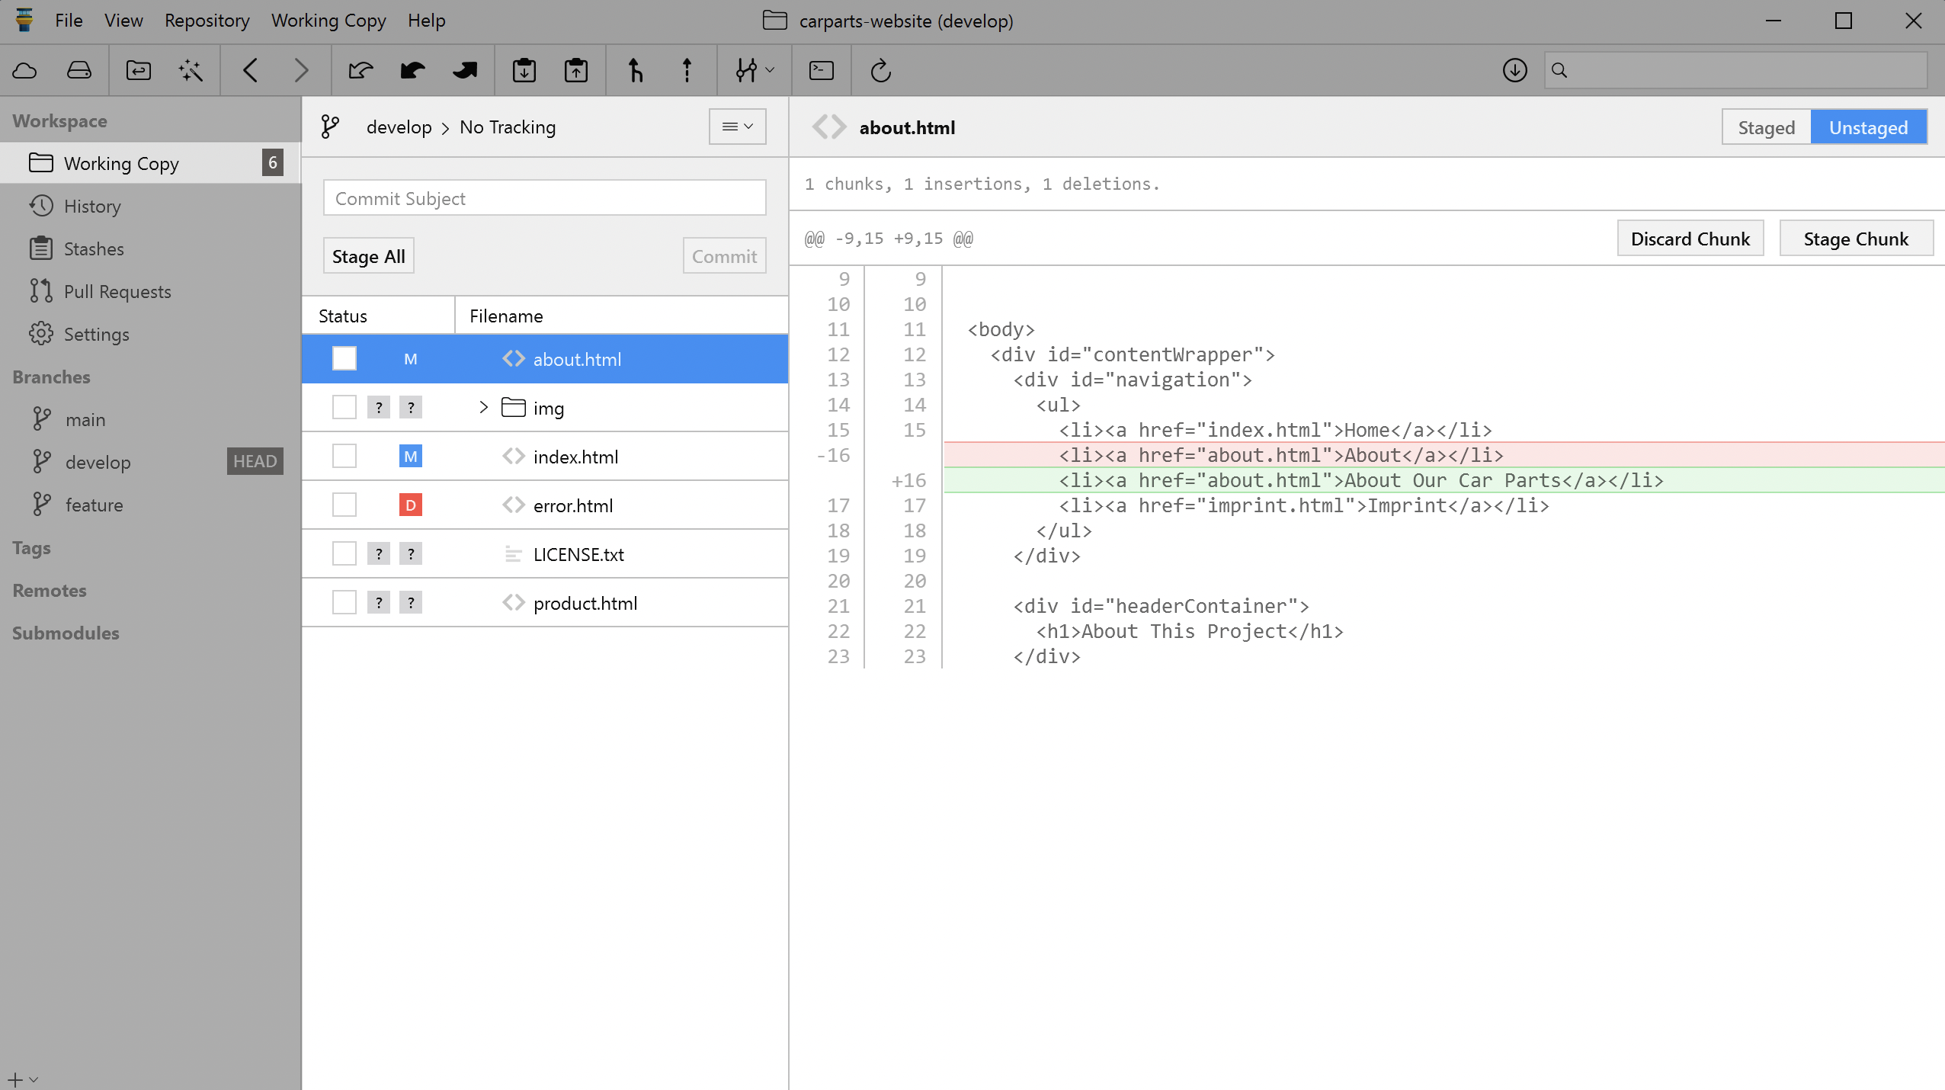Click the Fetch toolbar arrow icon
Screen dimensions: 1945x1090
pos(360,71)
